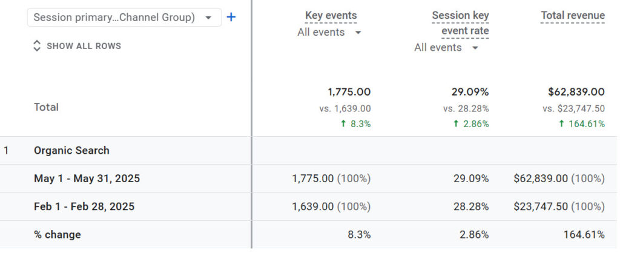This screenshot has height=253, width=620.
Task: Open the Session primary Channel Group dropdown
Action: point(124,18)
